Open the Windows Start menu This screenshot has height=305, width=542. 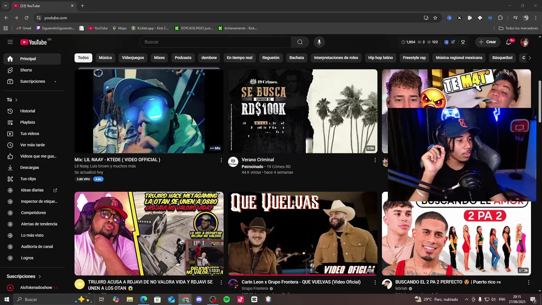[6, 299]
